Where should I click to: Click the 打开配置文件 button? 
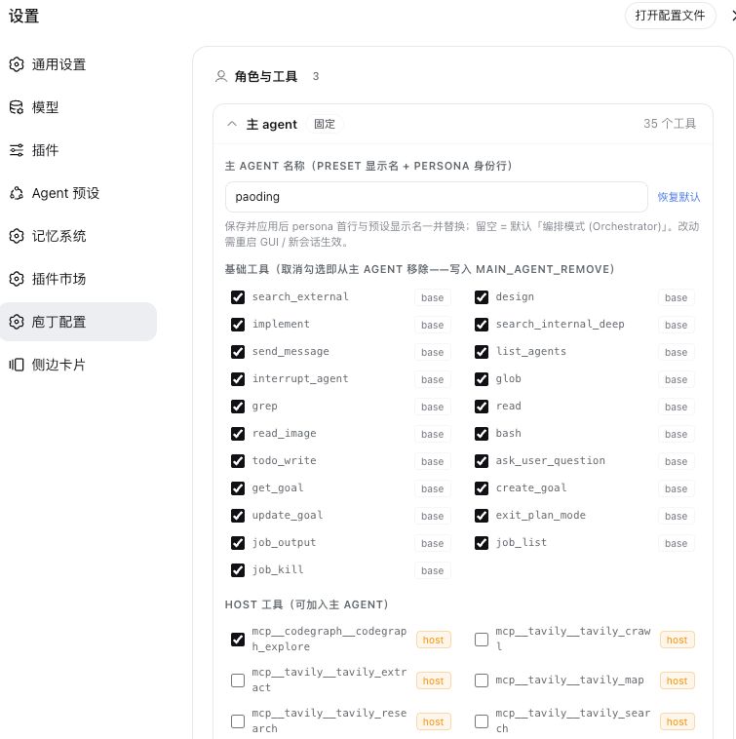point(670,16)
